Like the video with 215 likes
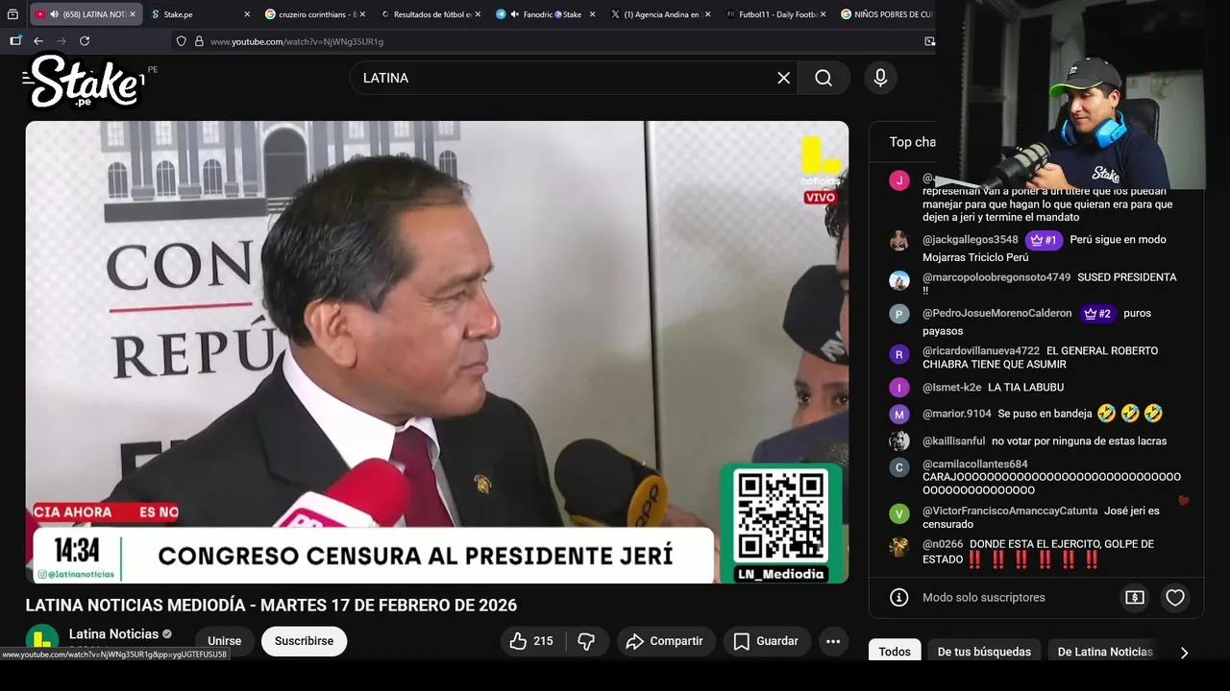 [532, 641]
